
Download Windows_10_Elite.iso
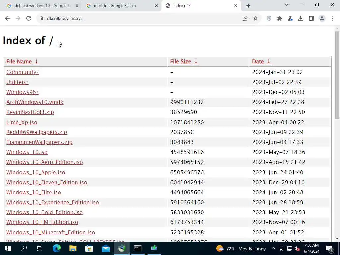(x=34, y=192)
